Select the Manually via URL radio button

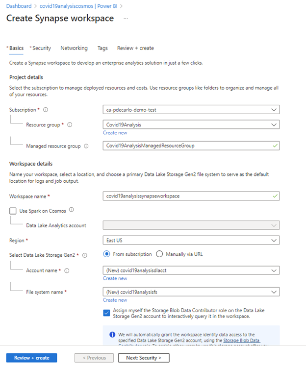point(159,254)
